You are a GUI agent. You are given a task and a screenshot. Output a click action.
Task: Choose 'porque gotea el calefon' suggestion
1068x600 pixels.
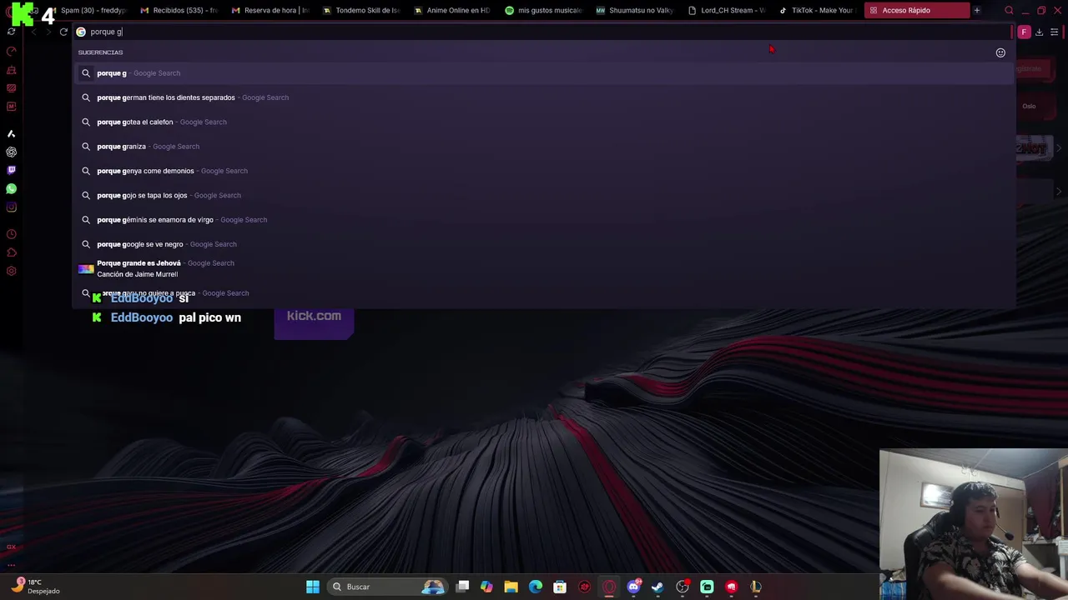point(544,122)
